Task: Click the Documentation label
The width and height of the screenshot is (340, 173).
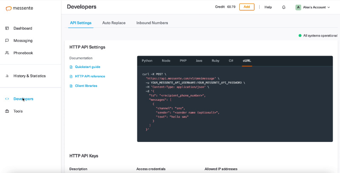Action: [x=81, y=58]
